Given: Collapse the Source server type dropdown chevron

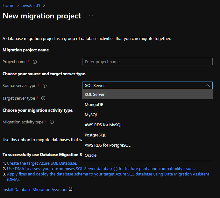Looking at the screenshot, I should click(x=208, y=86).
